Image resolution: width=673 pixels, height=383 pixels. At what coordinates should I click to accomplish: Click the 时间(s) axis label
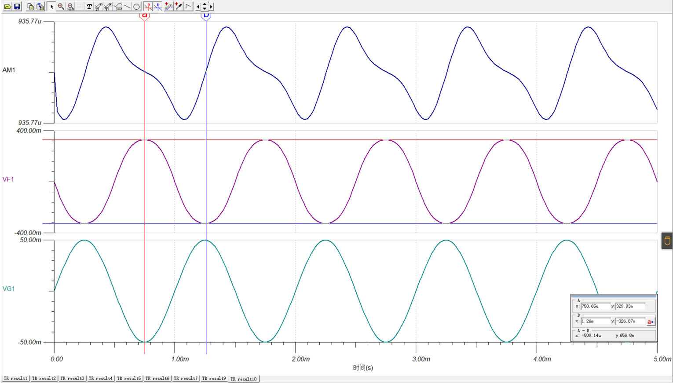coord(363,368)
